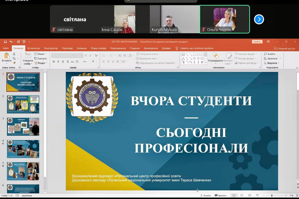Open the Анімація ribbon tab

click(x=82, y=48)
